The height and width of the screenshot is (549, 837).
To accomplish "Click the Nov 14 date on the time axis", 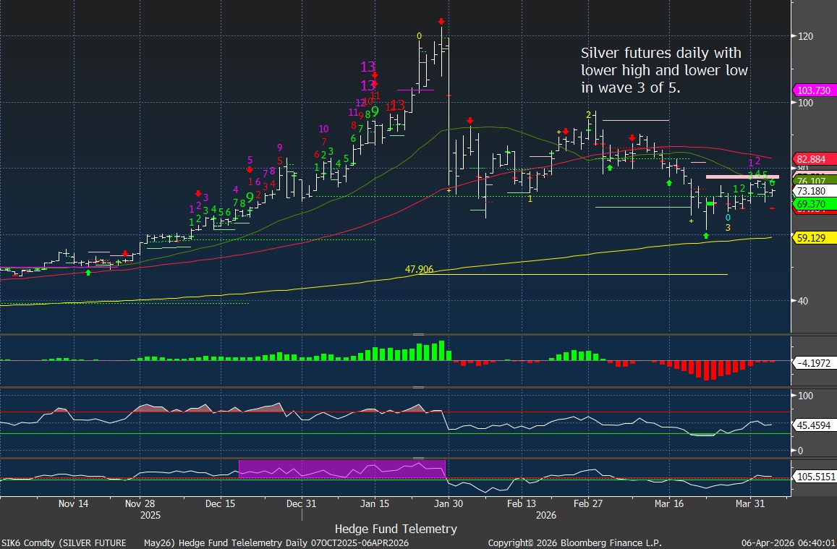I will pyautogui.click(x=74, y=502).
